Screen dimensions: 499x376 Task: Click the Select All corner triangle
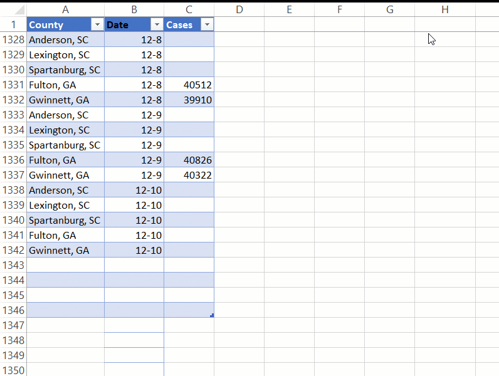pyautogui.click(x=19, y=10)
